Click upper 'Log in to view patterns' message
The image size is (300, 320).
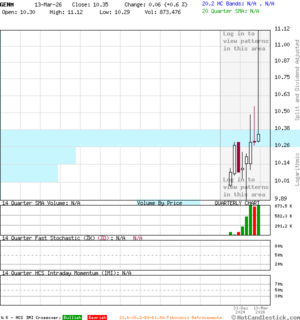tap(245, 41)
